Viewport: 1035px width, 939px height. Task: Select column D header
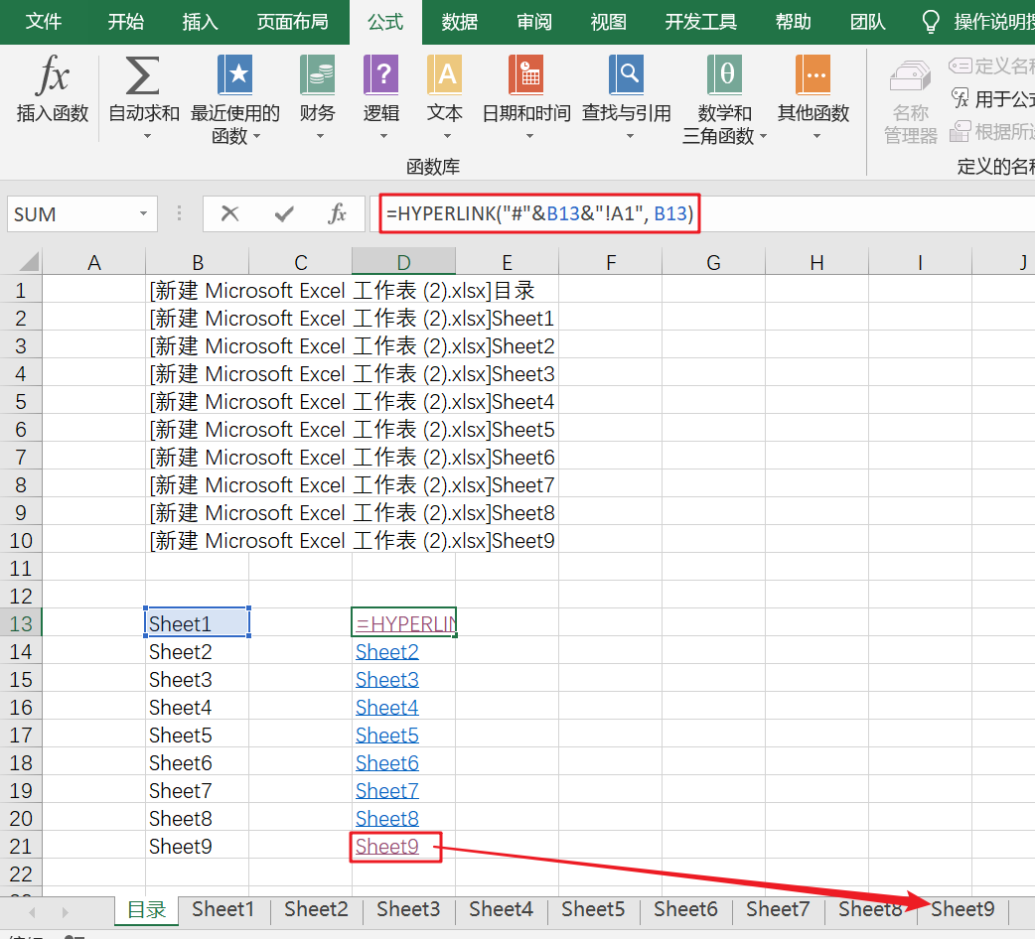pyautogui.click(x=403, y=262)
